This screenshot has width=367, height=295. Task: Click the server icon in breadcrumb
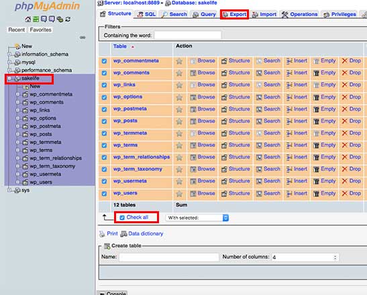101,3
